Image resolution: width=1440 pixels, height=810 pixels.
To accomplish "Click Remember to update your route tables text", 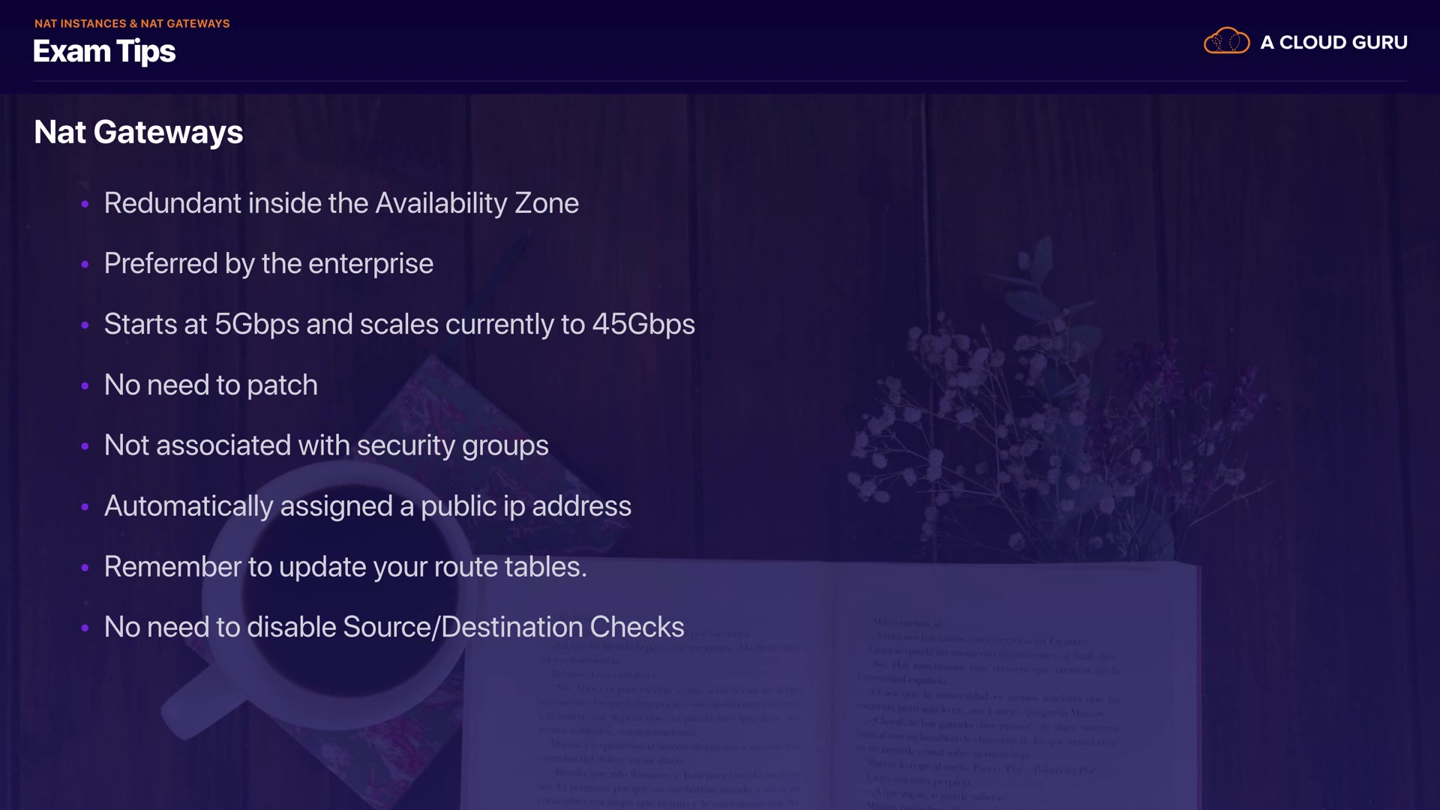I will (345, 567).
